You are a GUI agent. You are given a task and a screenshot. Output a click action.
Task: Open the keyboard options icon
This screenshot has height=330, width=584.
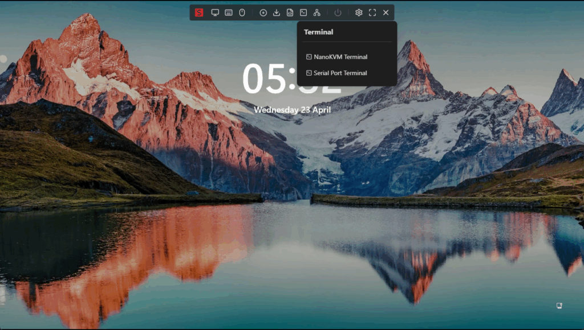229,13
